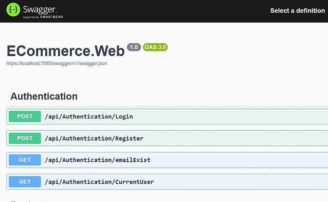
Task: Click the blank right side of the Login row
Action: point(246,117)
